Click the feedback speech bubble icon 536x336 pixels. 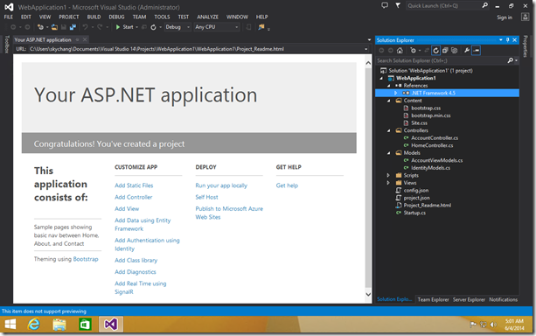click(x=385, y=5)
